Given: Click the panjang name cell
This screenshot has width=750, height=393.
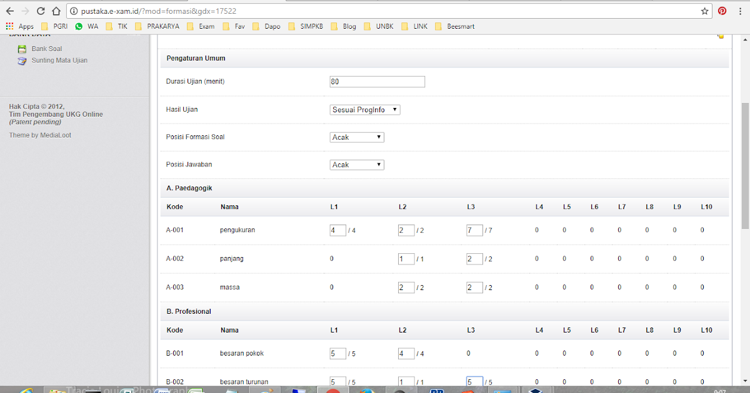Looking at the screenshot, I should (x=232, y=259).
